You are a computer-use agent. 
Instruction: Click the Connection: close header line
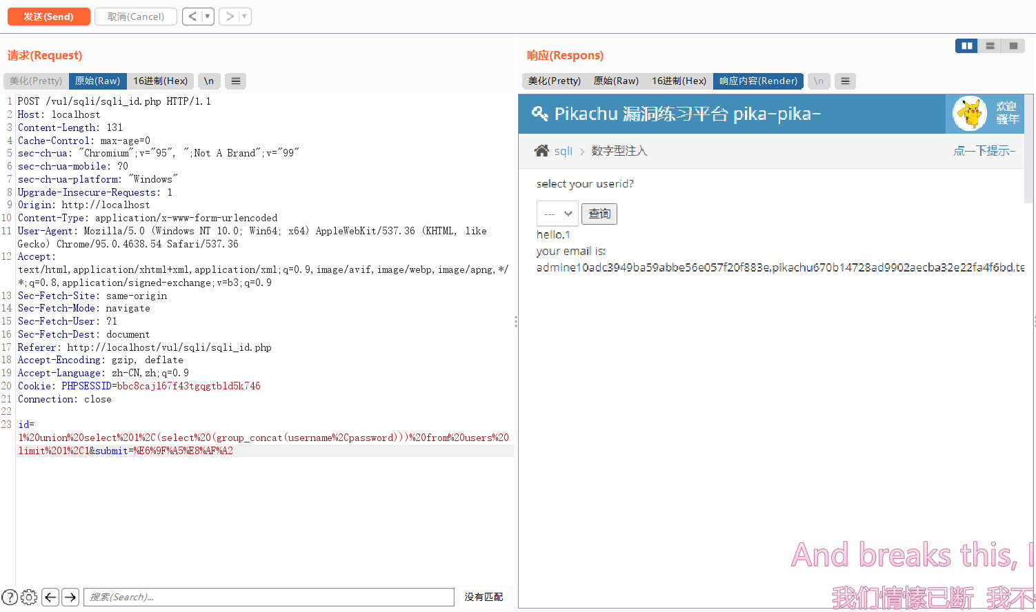[65, 399]
